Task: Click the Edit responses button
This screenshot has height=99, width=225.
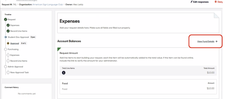Action: pyautogui.click(x=199, y=2)
